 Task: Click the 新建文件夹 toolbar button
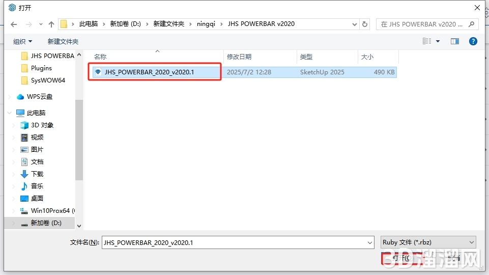(63, 41)
